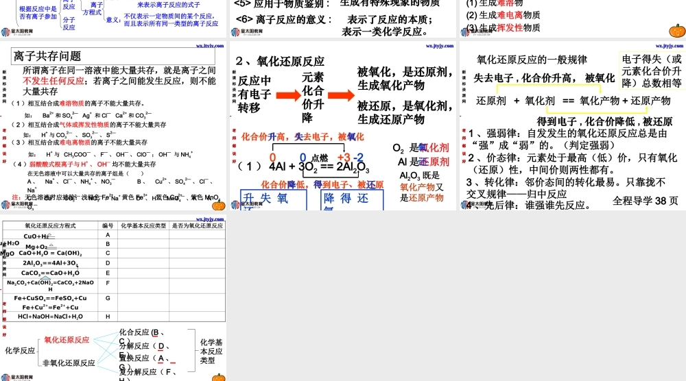Click pumpkin icon on the table slide

[x=219, y=378]
